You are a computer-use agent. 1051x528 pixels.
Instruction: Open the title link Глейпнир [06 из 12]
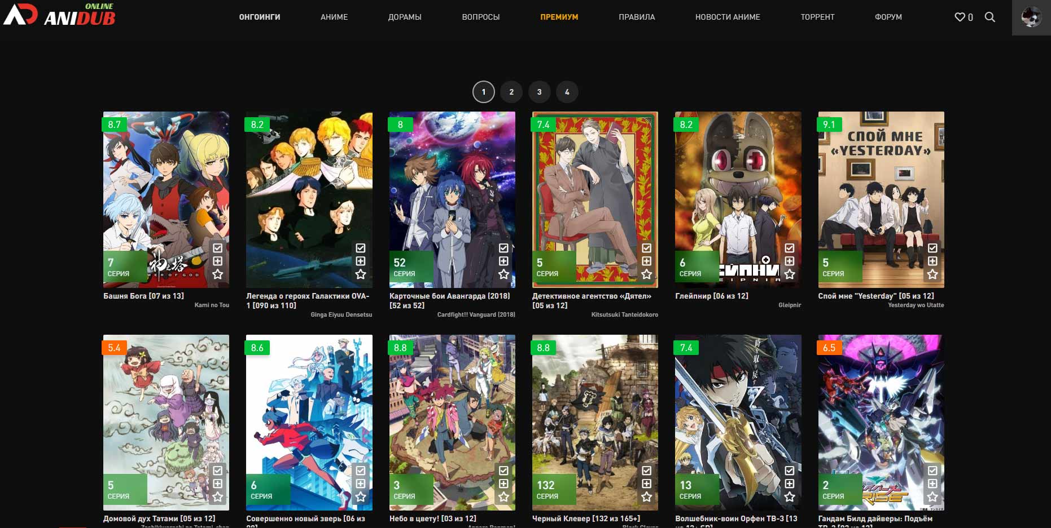[712, 296]
